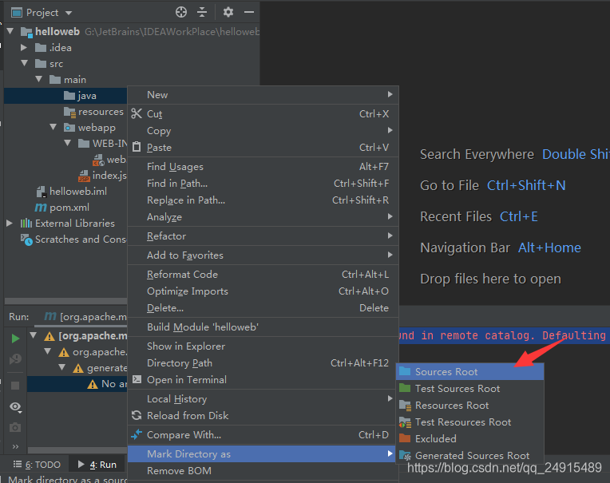
Task: Collapse the [org.apache.m run tree node
Action: point(34,335)
